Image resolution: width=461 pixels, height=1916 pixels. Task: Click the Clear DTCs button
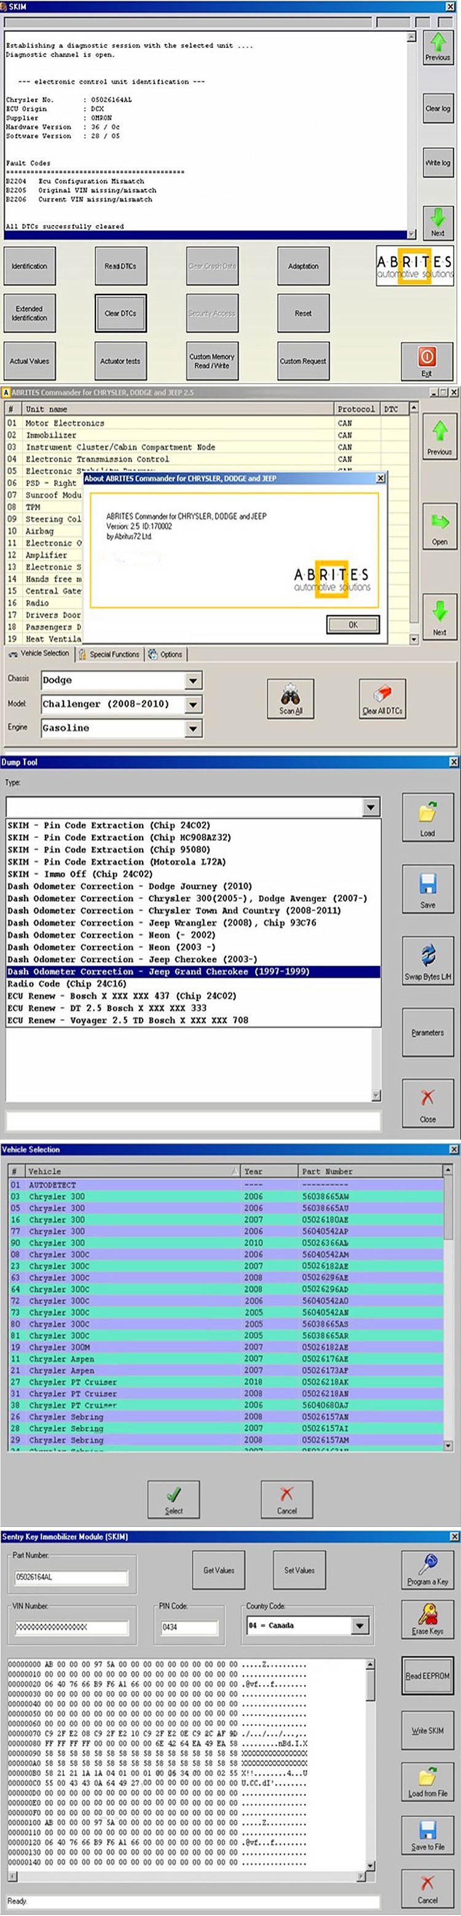(120, 313)
